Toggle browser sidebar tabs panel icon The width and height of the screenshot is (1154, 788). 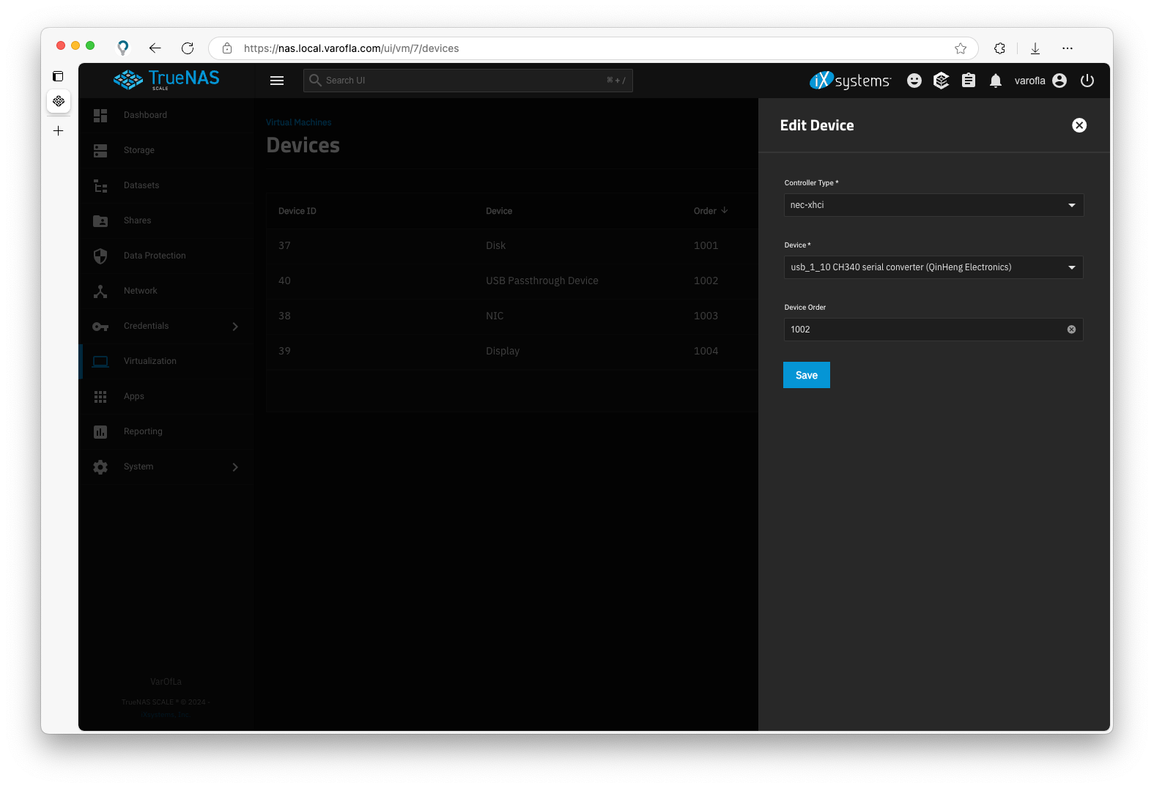59,76
